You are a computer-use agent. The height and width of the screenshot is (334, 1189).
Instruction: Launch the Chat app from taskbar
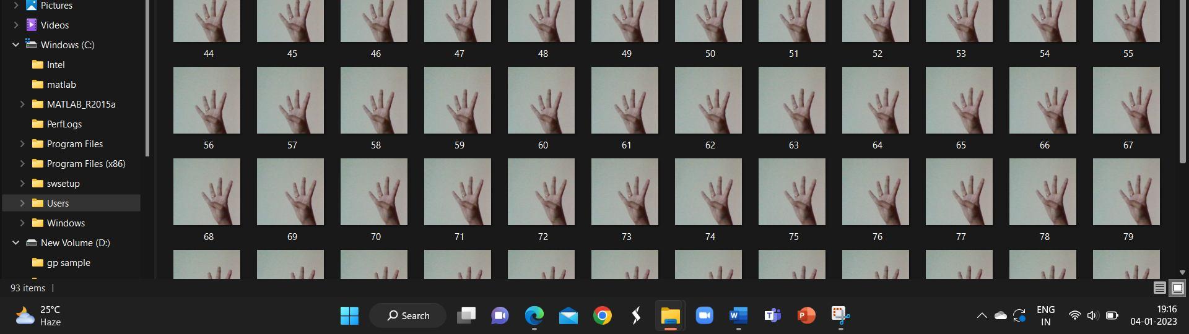point(500,315)
